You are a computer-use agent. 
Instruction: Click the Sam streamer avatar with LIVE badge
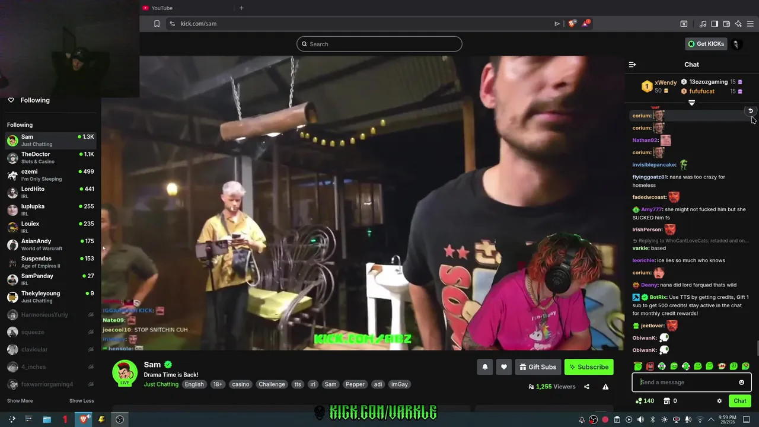click(125, 373)
